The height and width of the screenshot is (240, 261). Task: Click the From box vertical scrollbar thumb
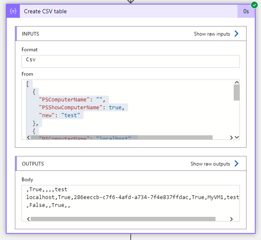pyautogui.click(x=237, y=93)
